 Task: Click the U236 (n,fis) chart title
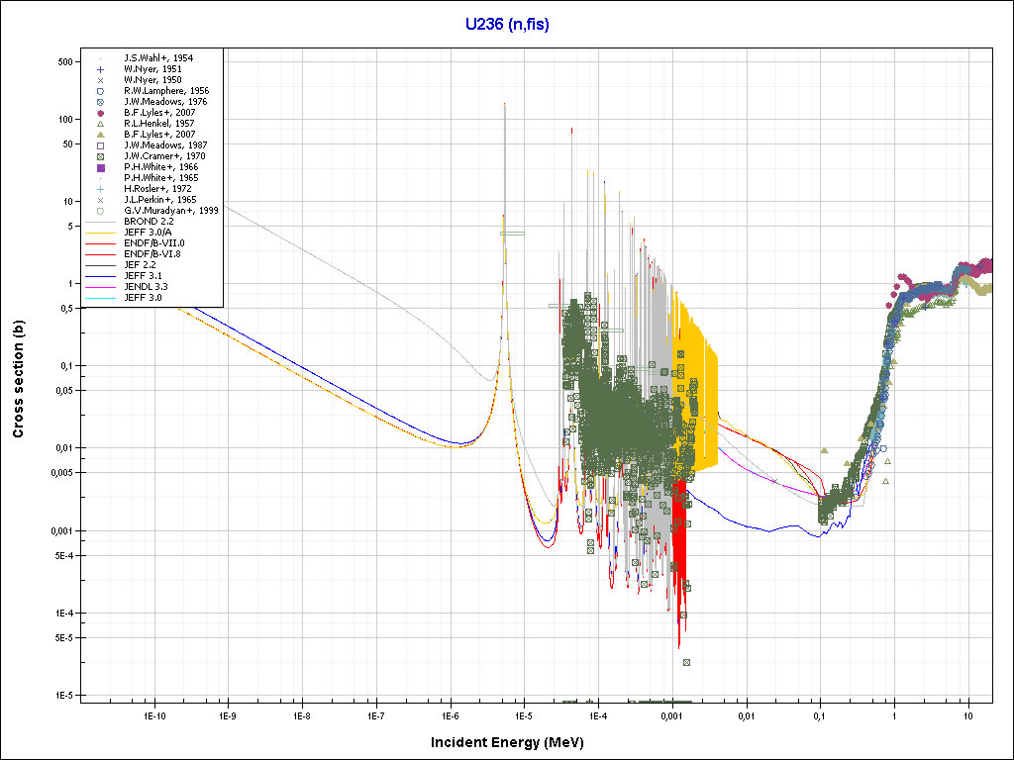pyautogui.click(x=507, y=23)
